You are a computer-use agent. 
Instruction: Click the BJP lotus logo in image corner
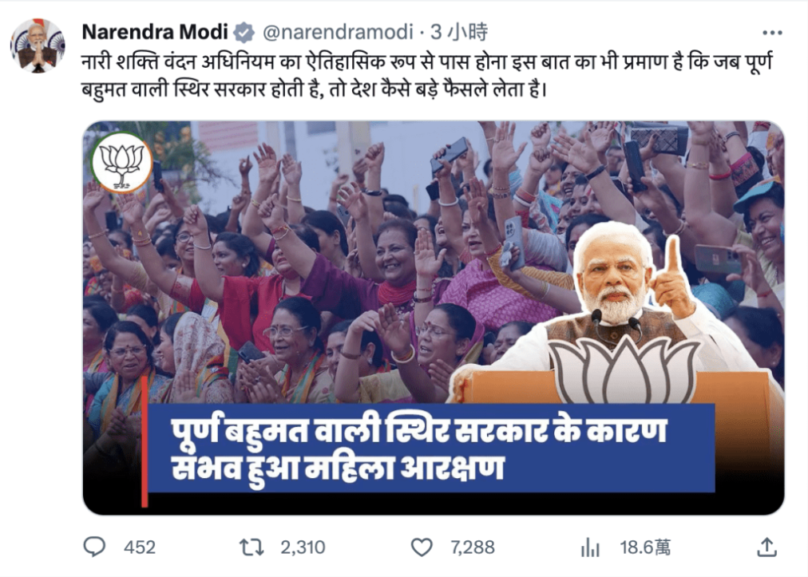[x=121, y=162]
